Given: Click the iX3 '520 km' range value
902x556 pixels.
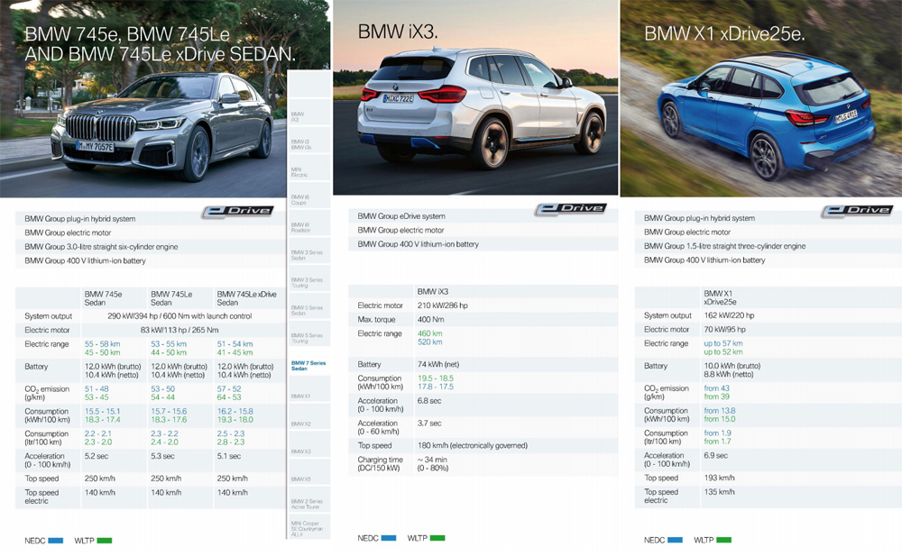Looking at the screenshot, I should 429,342.
